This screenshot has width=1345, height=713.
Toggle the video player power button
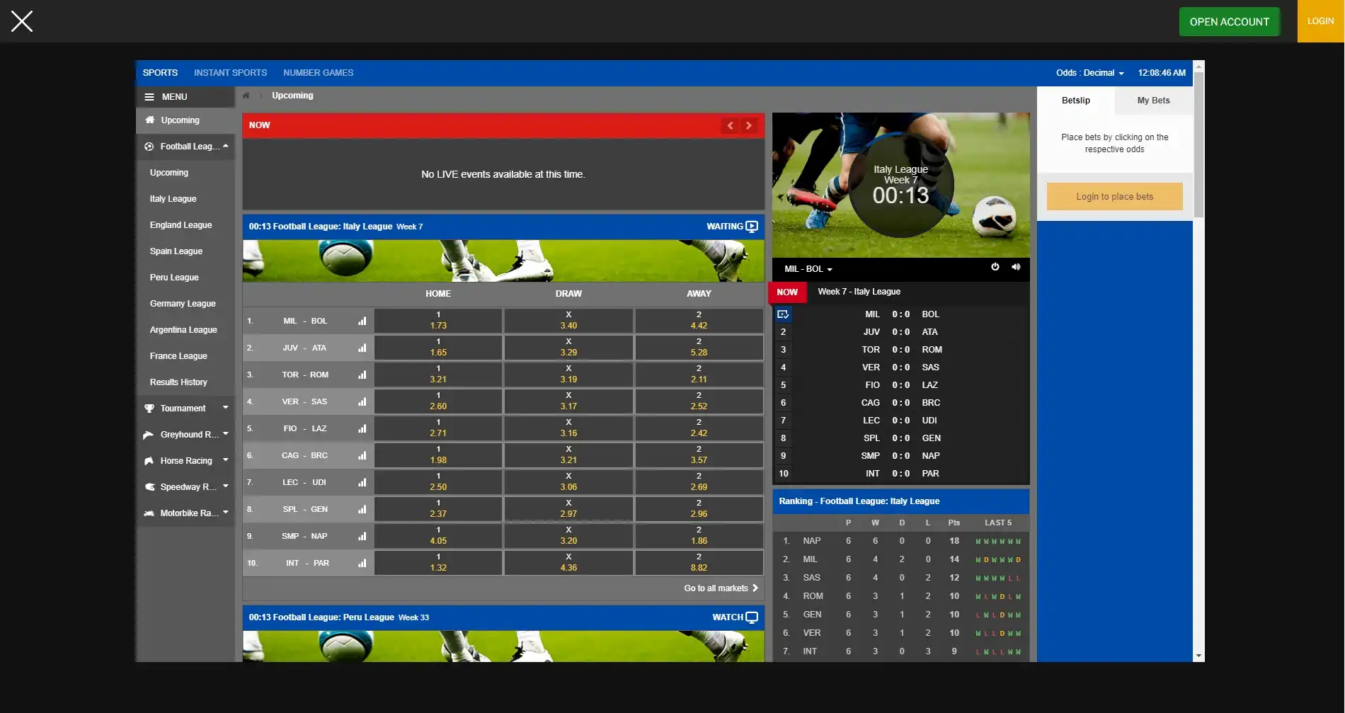(x=995, y=267)
